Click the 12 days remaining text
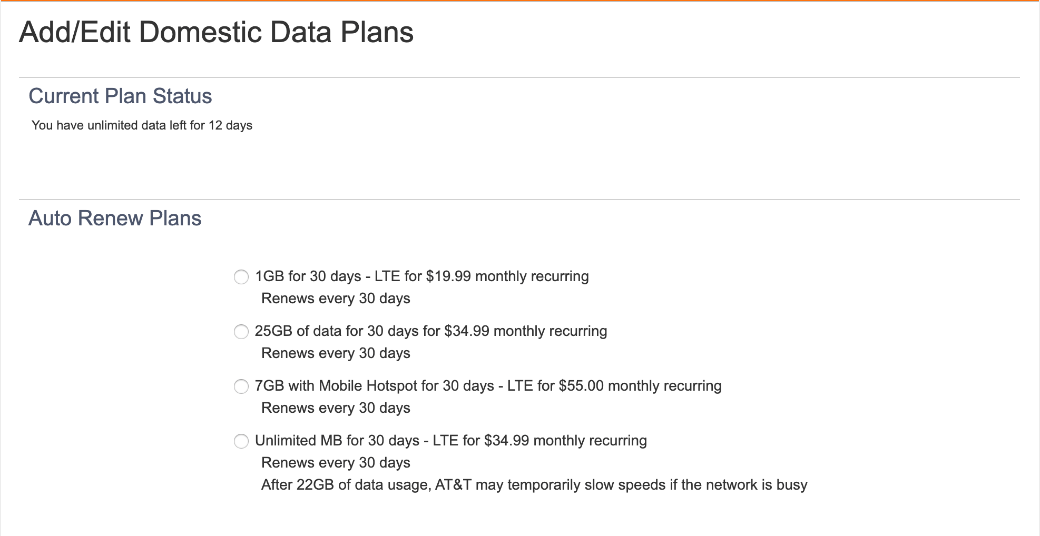1040x536 pixels. pyautogui.click(x=231, y=125)
